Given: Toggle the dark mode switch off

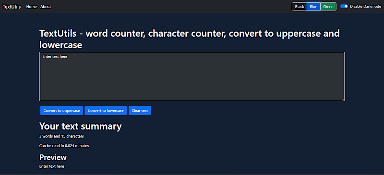Looking at the screenshot, I should point(344,6).
